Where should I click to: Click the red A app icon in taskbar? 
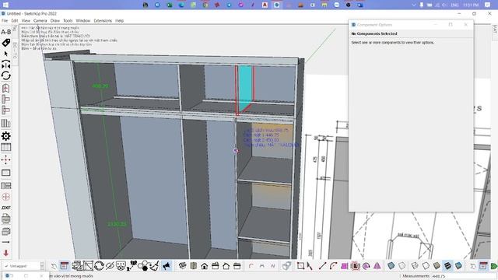point(265,5)
